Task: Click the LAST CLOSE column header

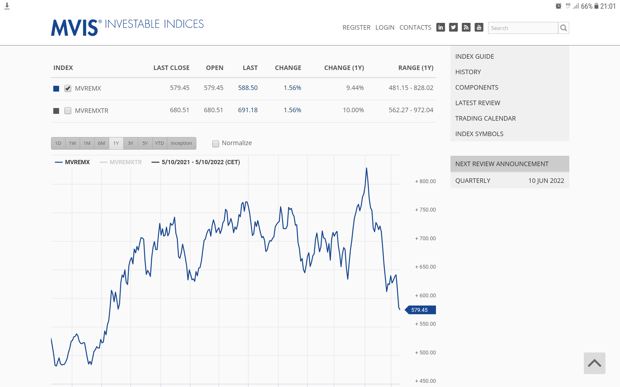Action: [171, 68]
